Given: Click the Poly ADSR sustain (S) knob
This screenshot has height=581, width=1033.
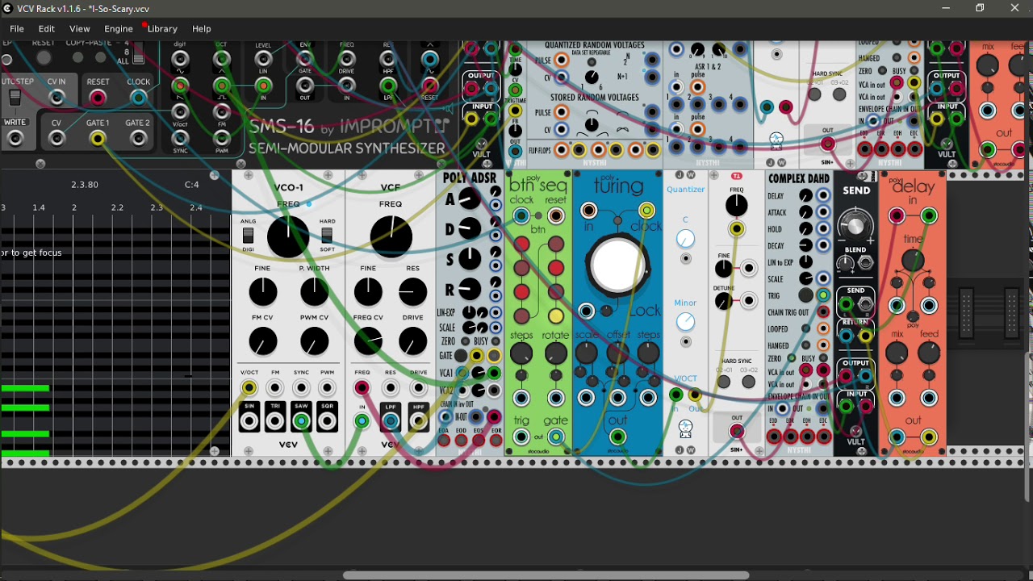Looking at the screenshot, I should coord(469,259).
